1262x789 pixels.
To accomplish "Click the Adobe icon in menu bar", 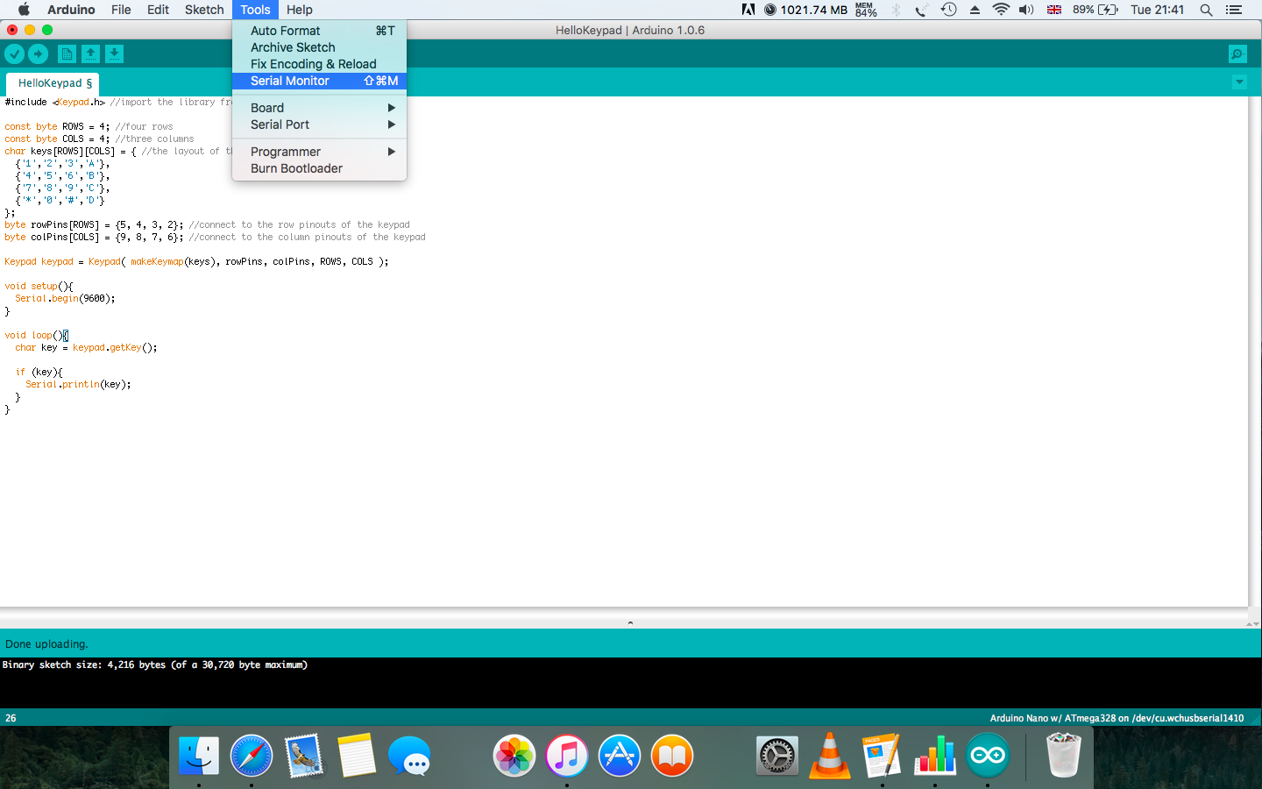I will point(748,10).
